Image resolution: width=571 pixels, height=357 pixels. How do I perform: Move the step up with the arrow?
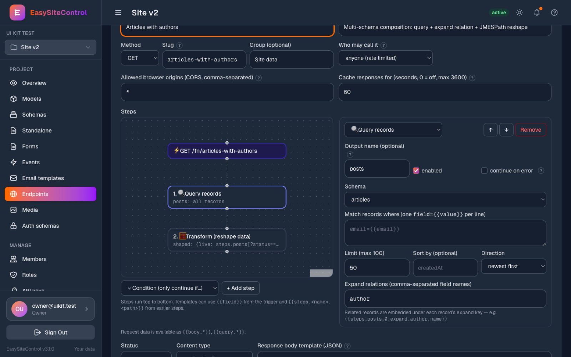(490, 130)
